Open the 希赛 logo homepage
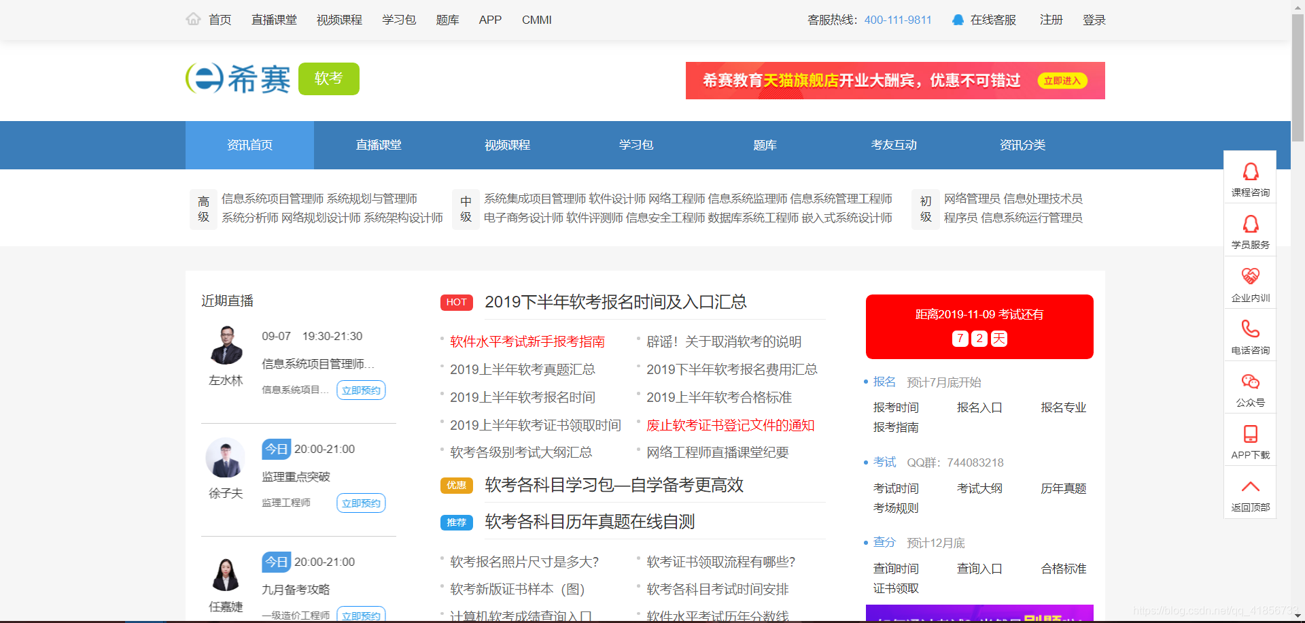The width and height of the screenshot is (1305, 623). [238, 79]
